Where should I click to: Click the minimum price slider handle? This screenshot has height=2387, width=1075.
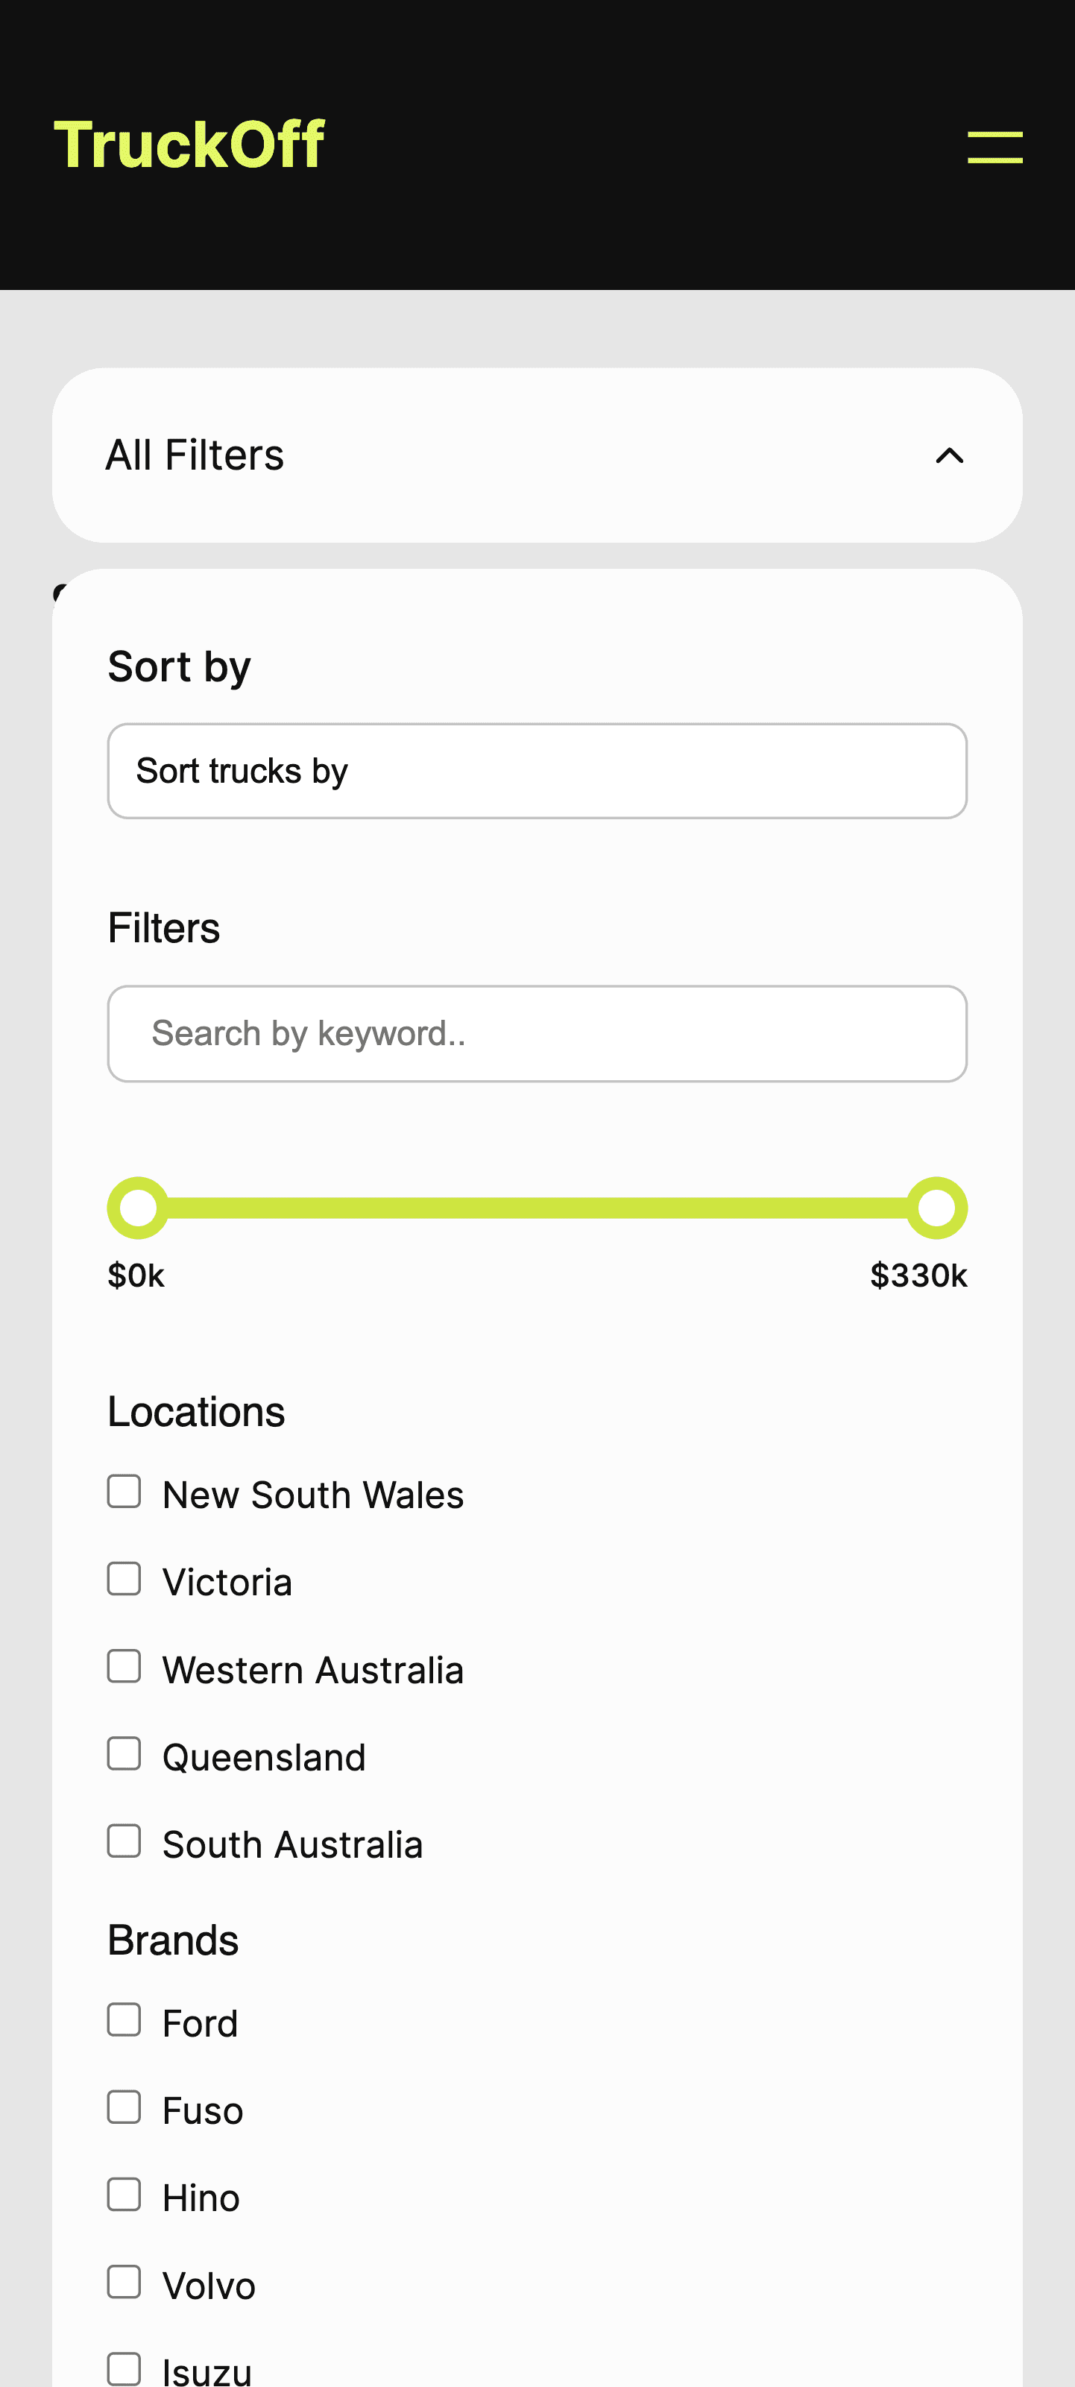click(x=138, y=1208)
